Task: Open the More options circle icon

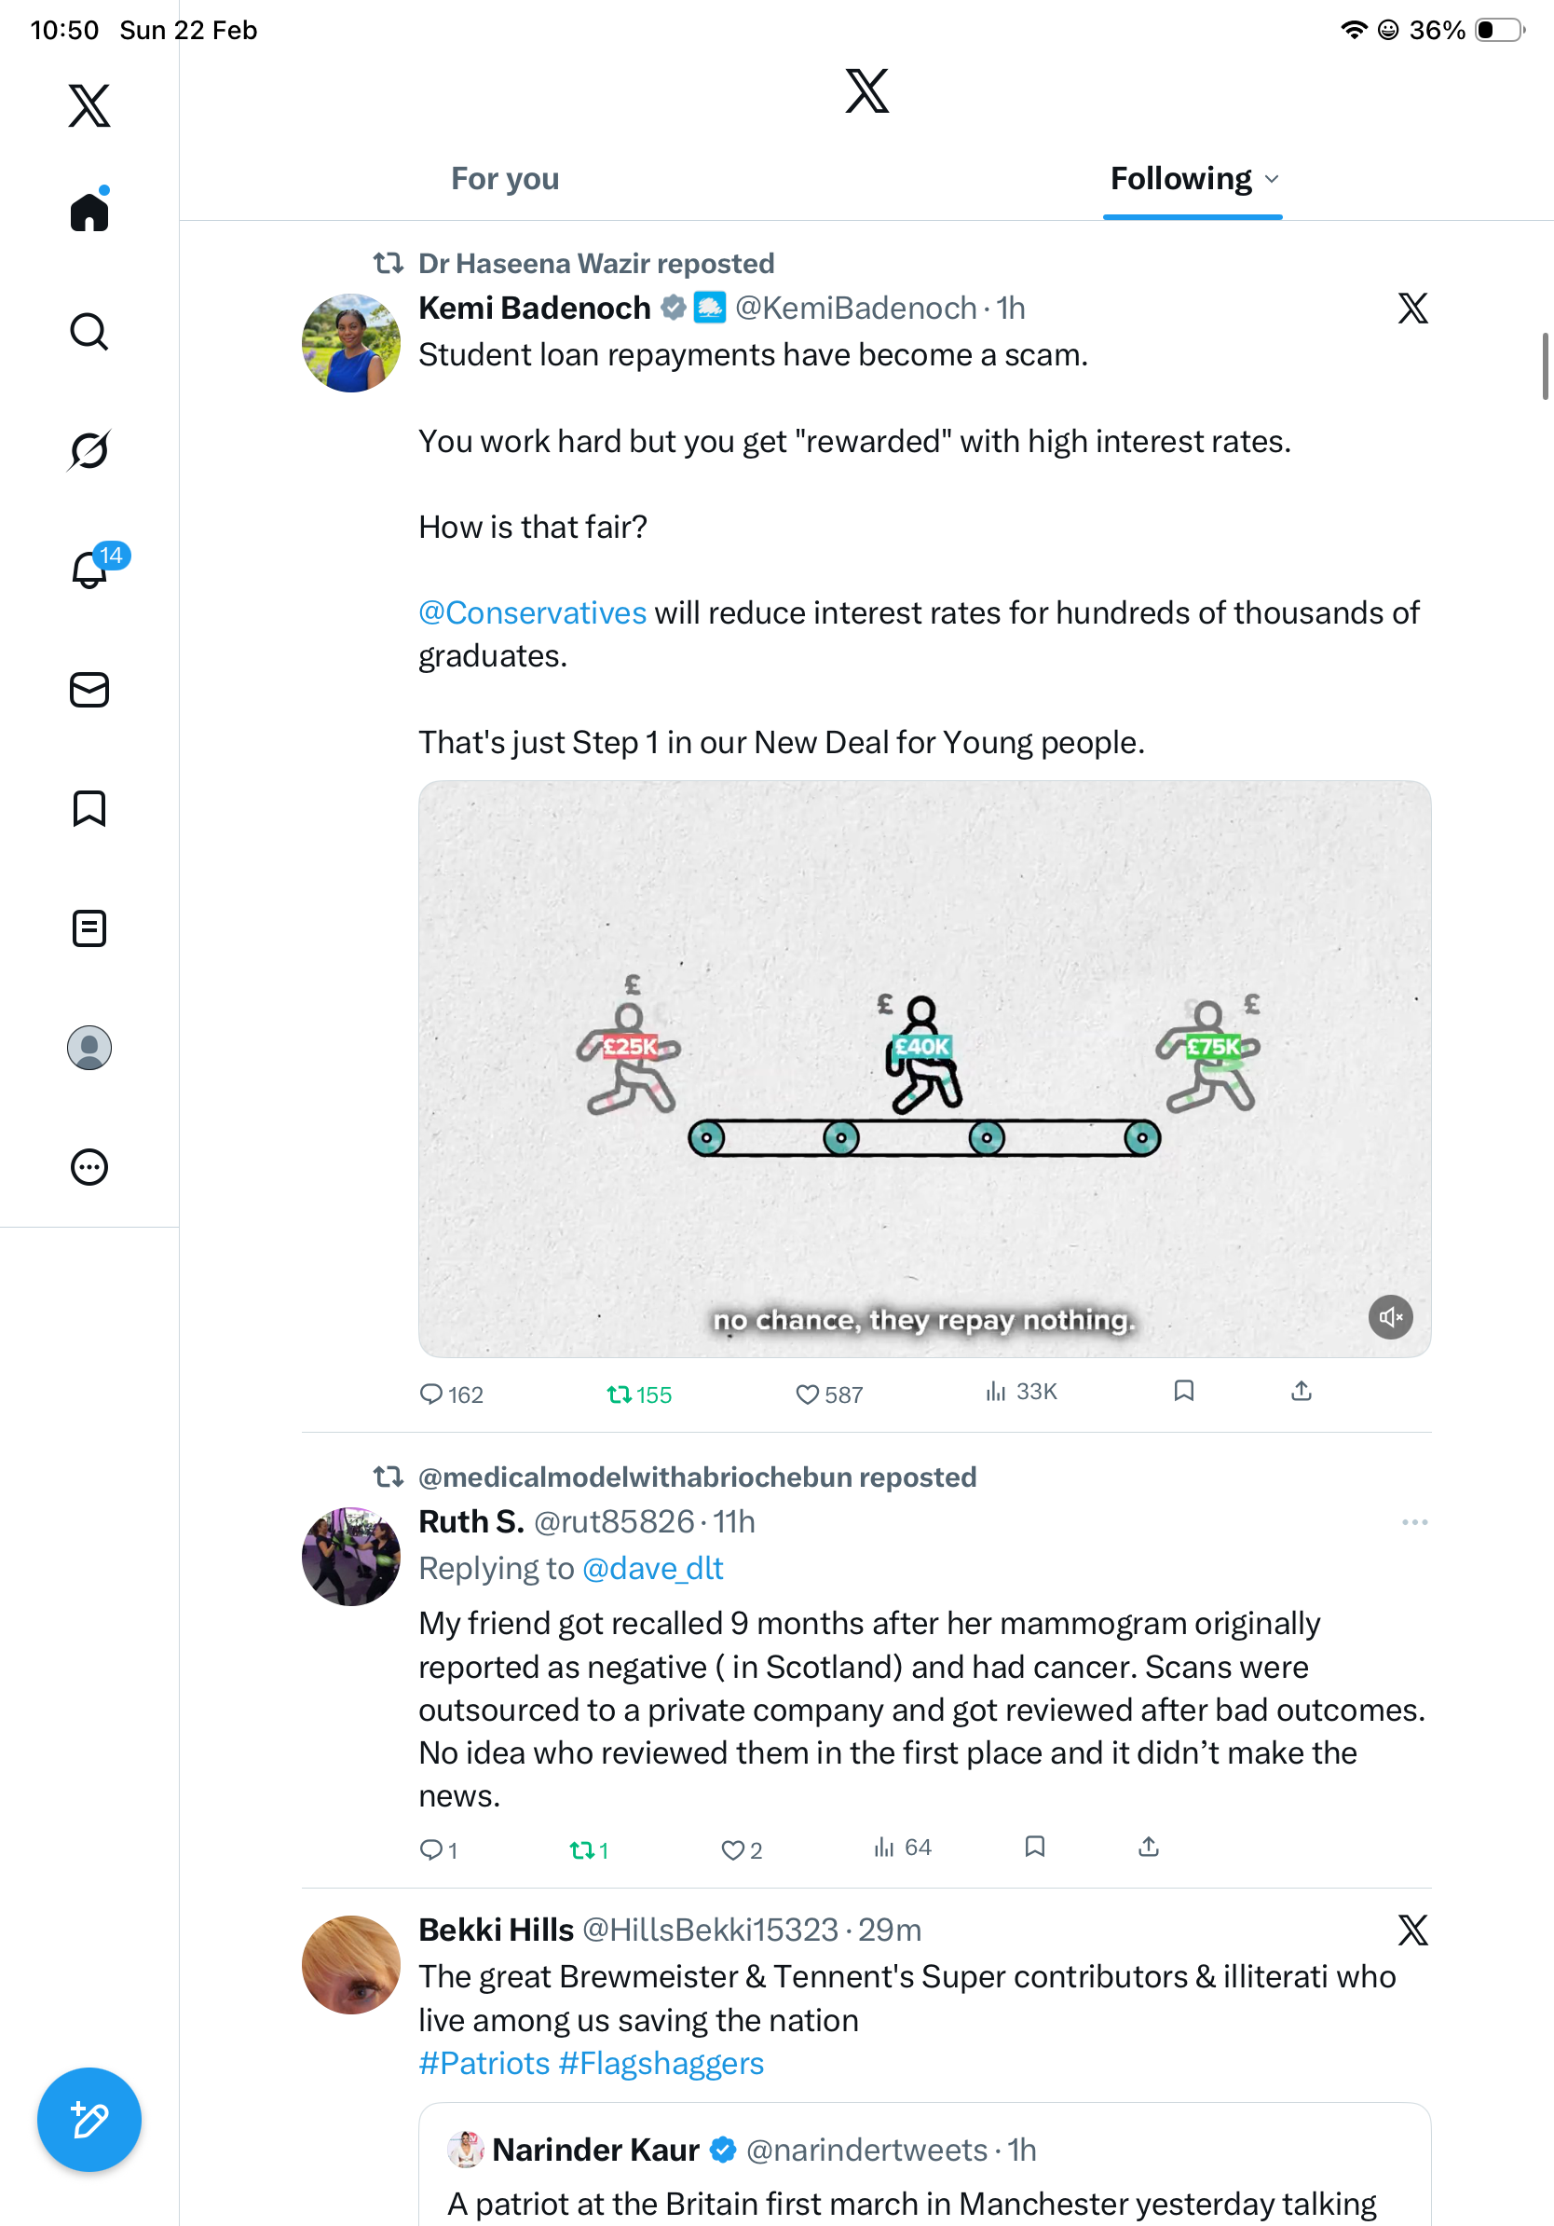Action: click(x=89, y=1166)
